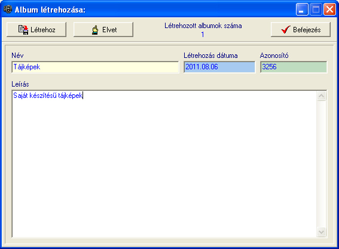Click the Név label

[17, 56]
